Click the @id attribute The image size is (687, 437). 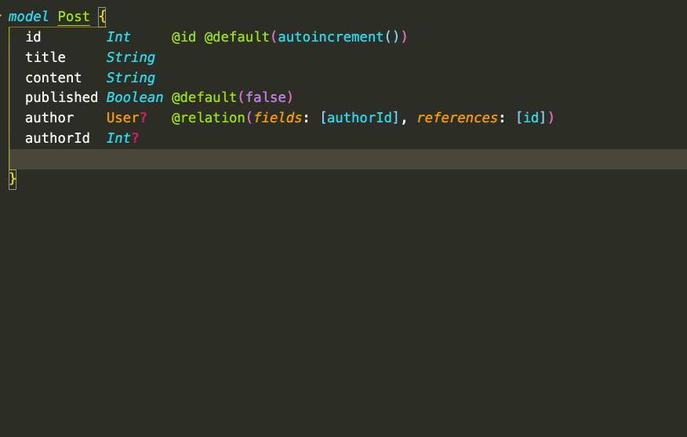pos(184,37)
